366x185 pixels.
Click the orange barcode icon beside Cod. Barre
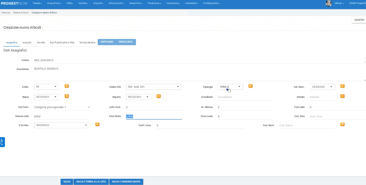(x=342, y=124)
